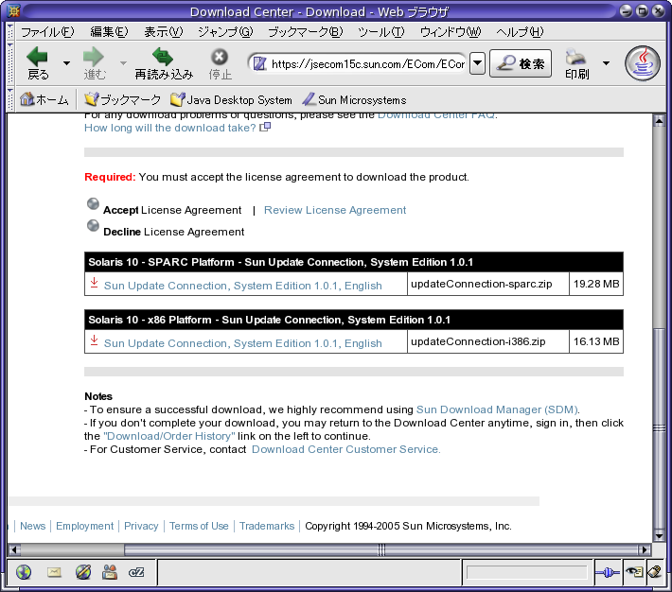Open the 表示(V) menu
The height and width of the screenshot is (592, 672).
[164, 32]
